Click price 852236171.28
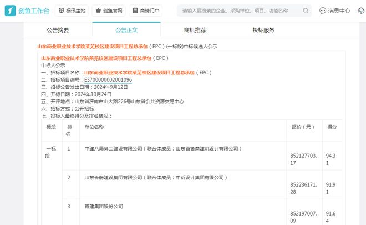366x225 pixels. [303, 188]
